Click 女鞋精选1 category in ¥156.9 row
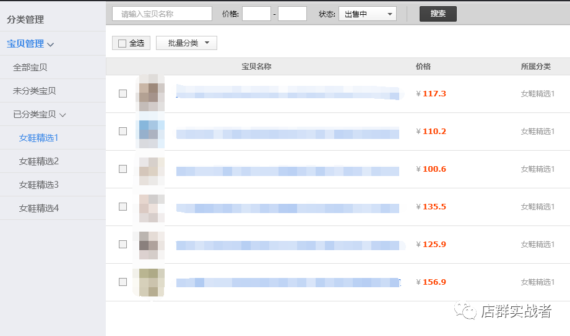The height and width of the screenshot is (336, 570). [538, 282]
